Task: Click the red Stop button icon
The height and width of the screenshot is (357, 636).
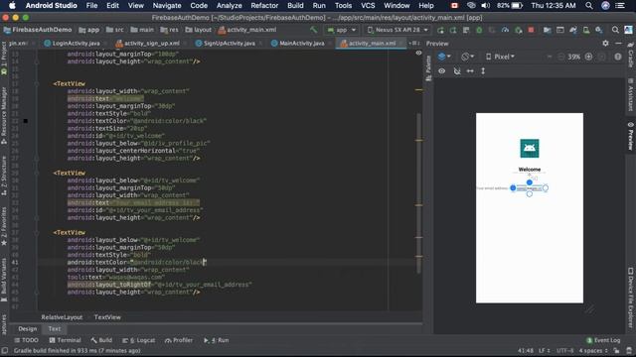Action: [531, 30]
